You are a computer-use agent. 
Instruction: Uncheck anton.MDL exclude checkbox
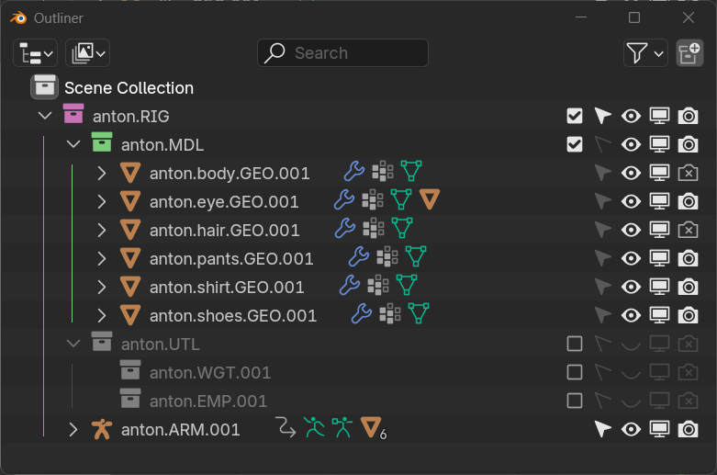pos(575,144)
